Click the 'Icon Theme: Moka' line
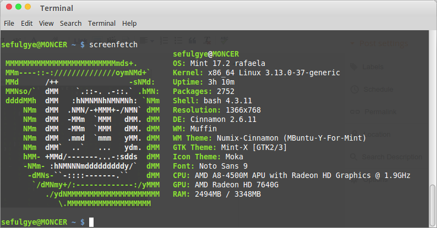Viewport: 437px width, 228px height. point(208,157)
